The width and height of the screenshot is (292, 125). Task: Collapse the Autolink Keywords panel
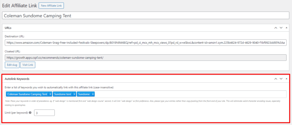pos(286,79)
